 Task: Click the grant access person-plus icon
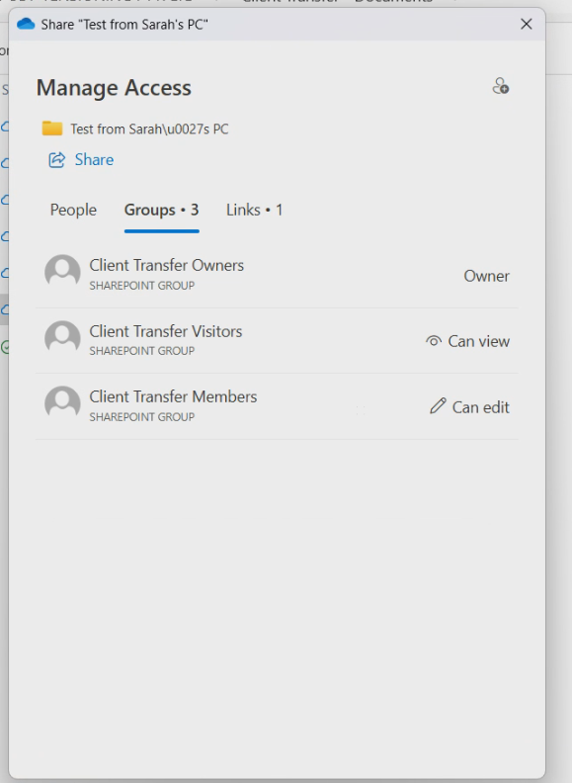click(x=501, y=86)
